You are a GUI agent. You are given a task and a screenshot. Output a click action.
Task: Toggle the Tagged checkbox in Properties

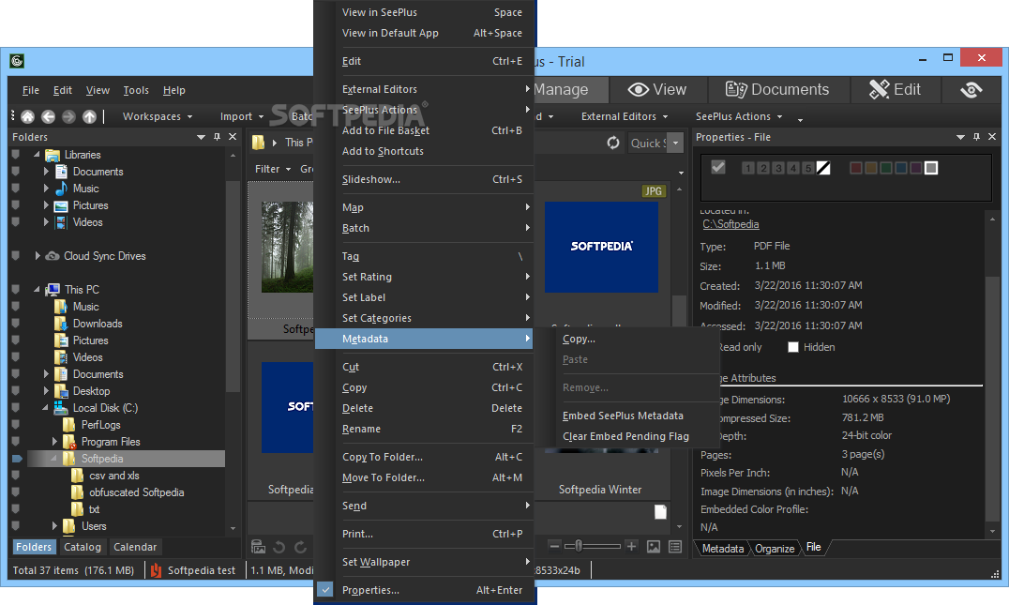click(x=718, y=167)
